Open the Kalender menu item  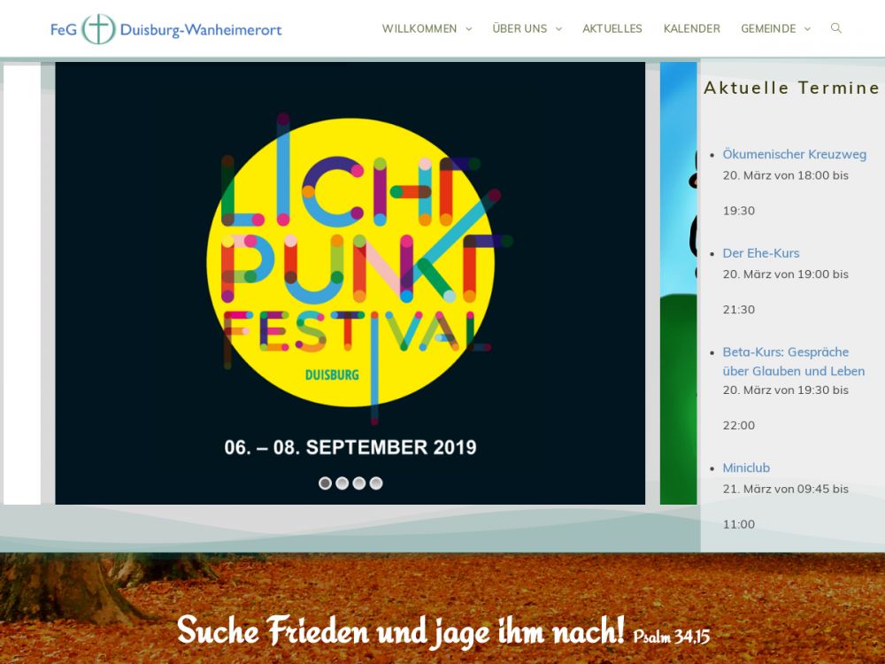[x=692, y=29]
